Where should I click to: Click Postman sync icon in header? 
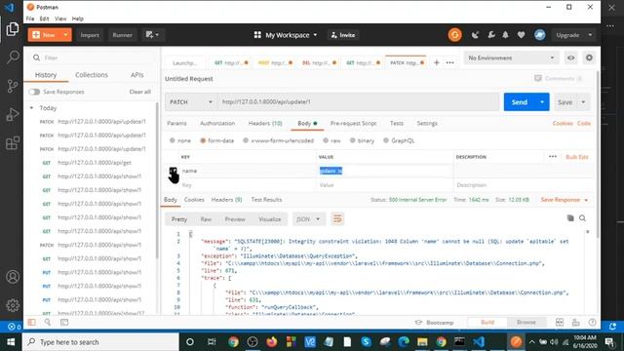coord(454,35)
